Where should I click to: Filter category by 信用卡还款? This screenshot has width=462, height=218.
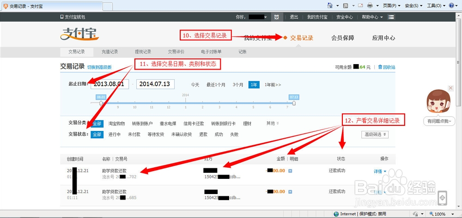(x=194, y=124)
